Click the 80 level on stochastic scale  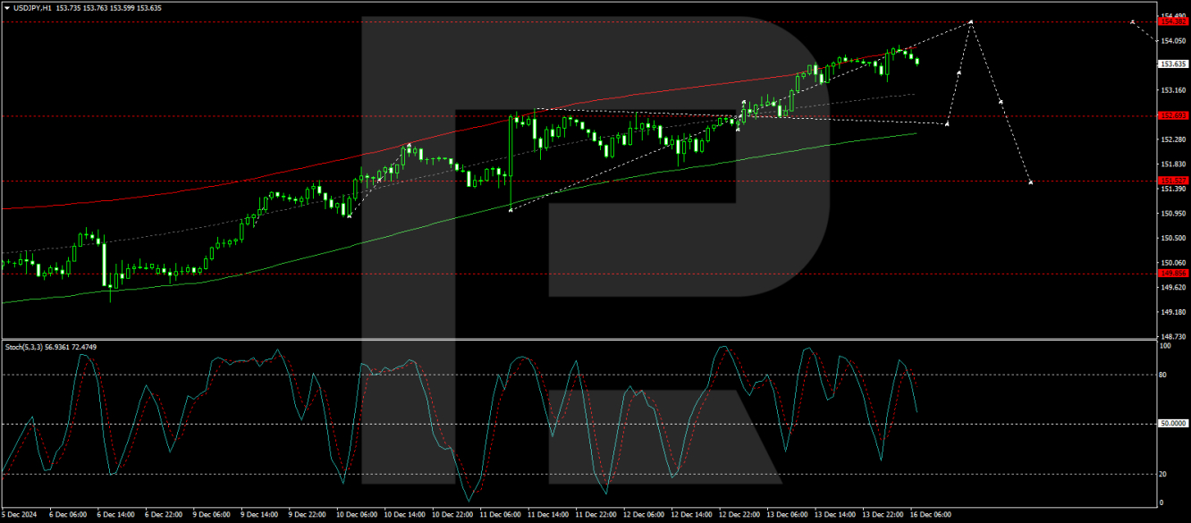point(1163,375)
